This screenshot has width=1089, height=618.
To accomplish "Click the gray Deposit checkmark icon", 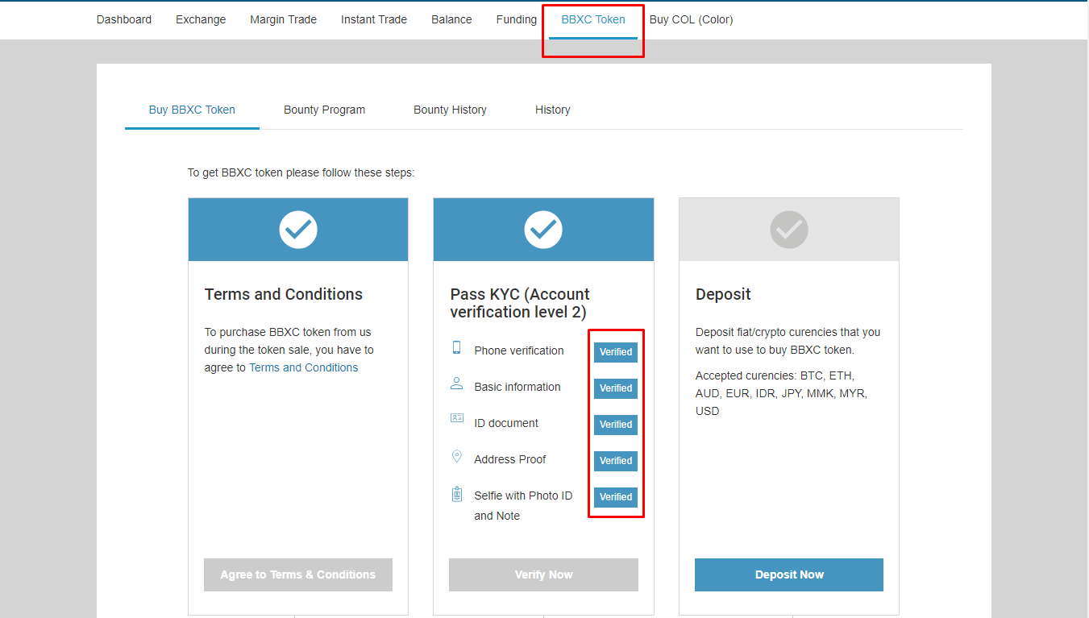I will click(x=788, y=230).
